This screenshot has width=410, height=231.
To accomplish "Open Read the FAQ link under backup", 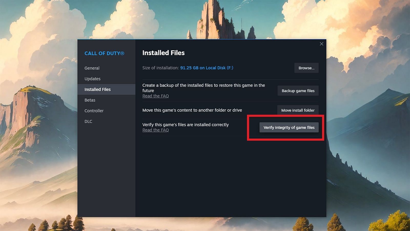I will [156, 96].
